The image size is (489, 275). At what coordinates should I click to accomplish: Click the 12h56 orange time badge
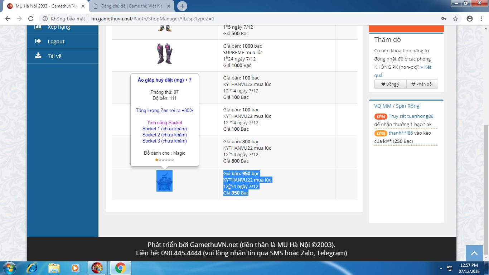pos(381,116)
